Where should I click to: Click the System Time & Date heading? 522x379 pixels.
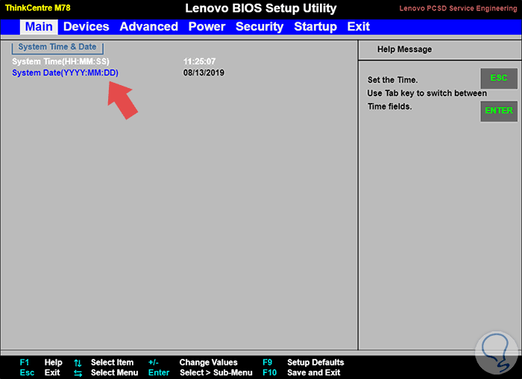[57, 47]
